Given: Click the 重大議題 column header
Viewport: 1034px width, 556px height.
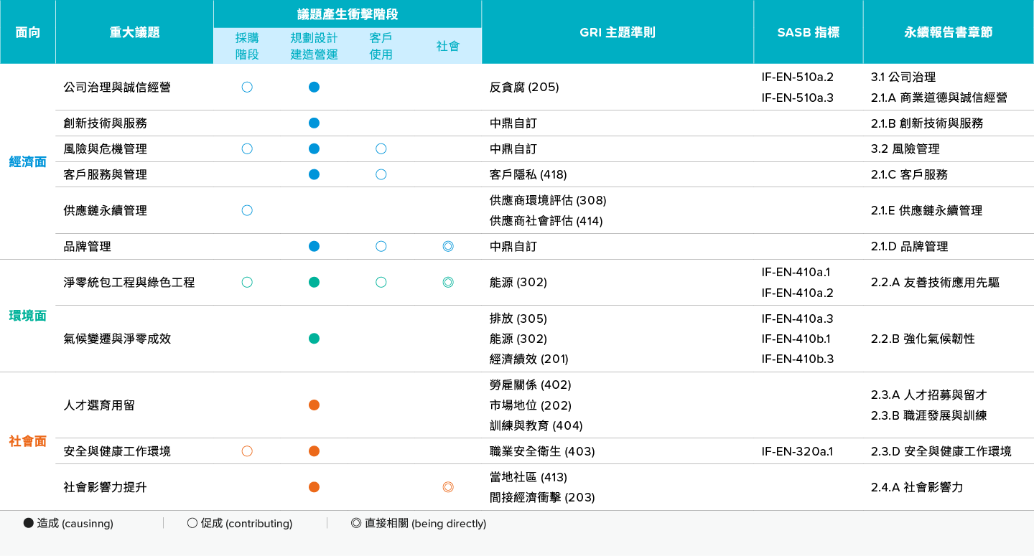Looking at the screenshot, I should click(x=135, y=32).
